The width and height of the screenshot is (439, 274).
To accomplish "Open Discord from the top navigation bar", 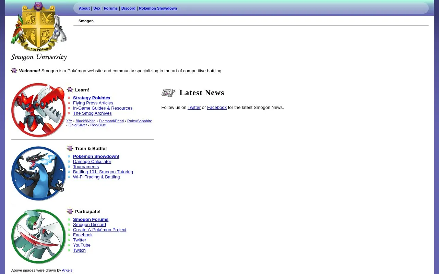I will (128, 8).
